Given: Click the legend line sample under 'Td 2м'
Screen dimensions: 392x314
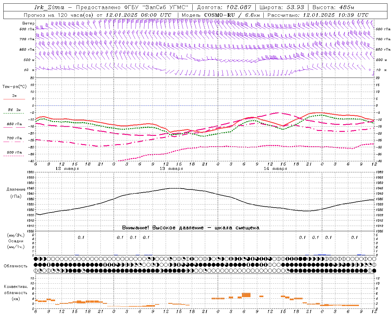Looking at the screenshot, I should click(14, 113).
